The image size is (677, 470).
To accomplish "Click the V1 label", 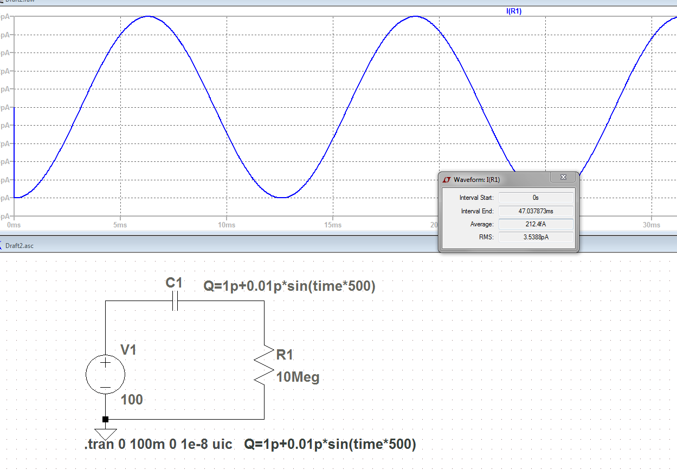I will coord(128,350).
